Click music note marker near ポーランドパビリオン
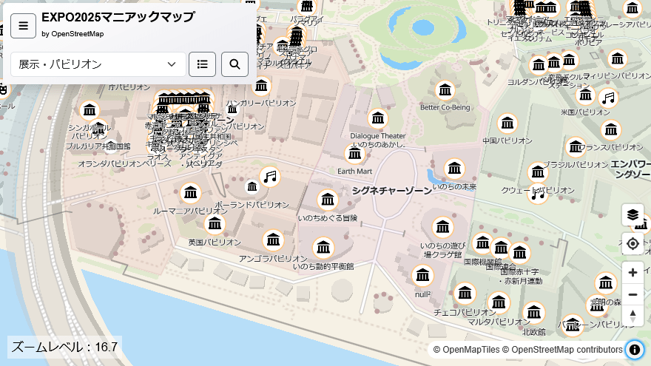Image resolution: width=651 pixels, height=366 pixels. coord(270,177)
